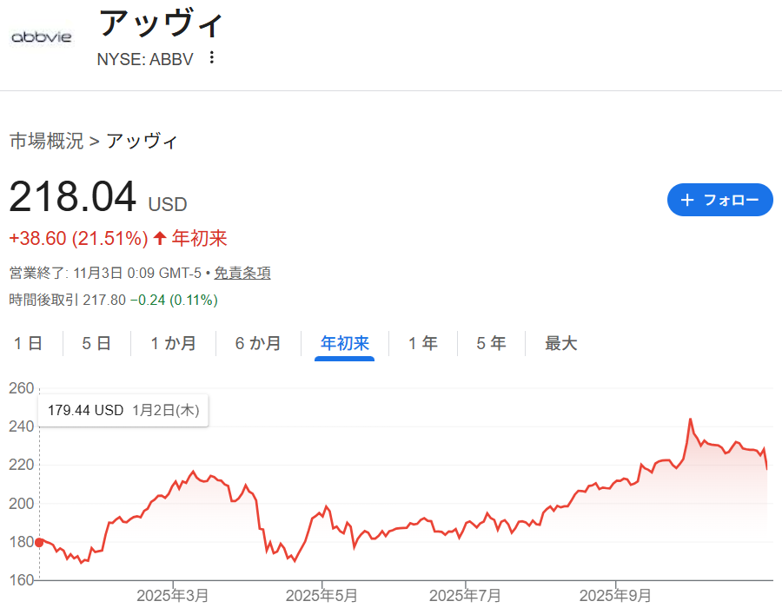Click the red data point at chart start
The height and width of the screenshot is (608, 782).
click(x=39, y=542)
